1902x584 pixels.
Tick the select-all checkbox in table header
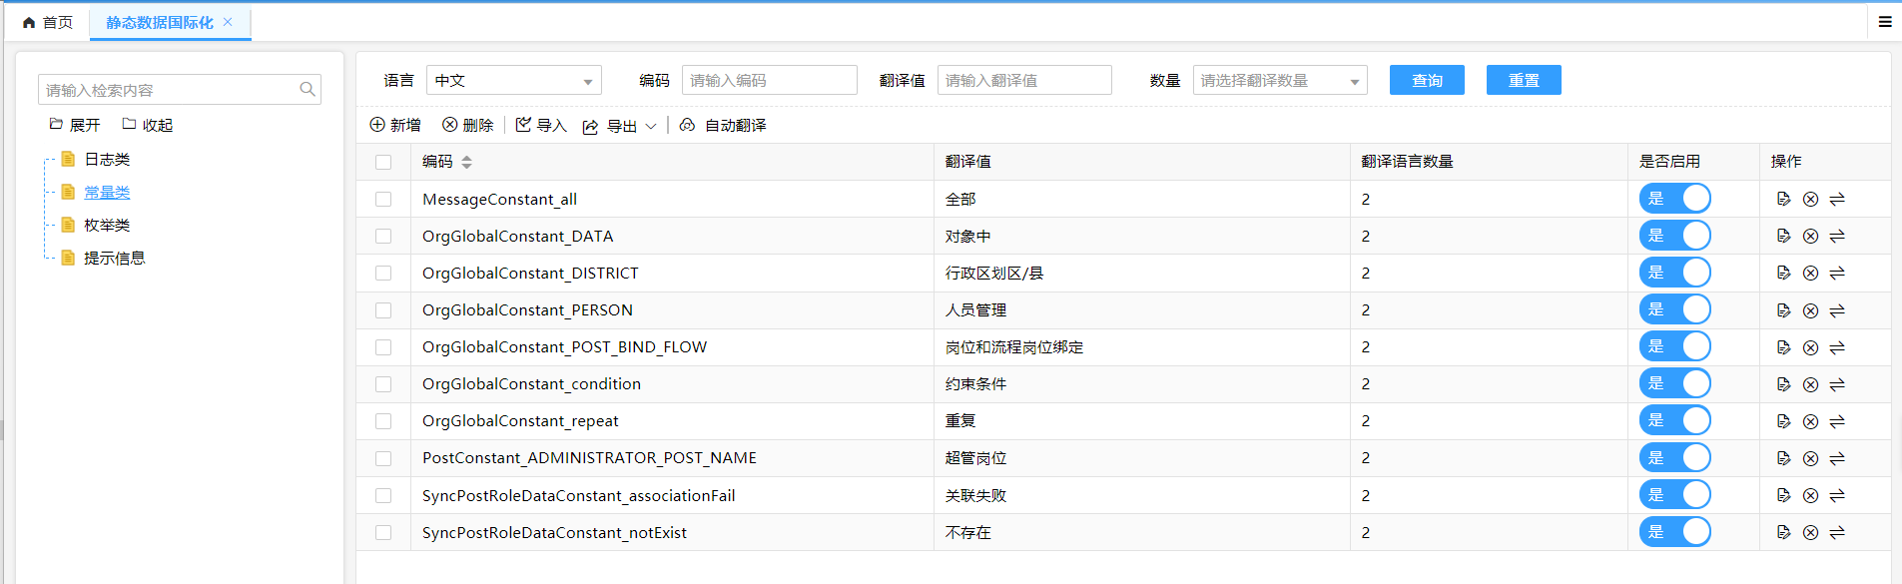pyautogui.click(x=383, y=162)
